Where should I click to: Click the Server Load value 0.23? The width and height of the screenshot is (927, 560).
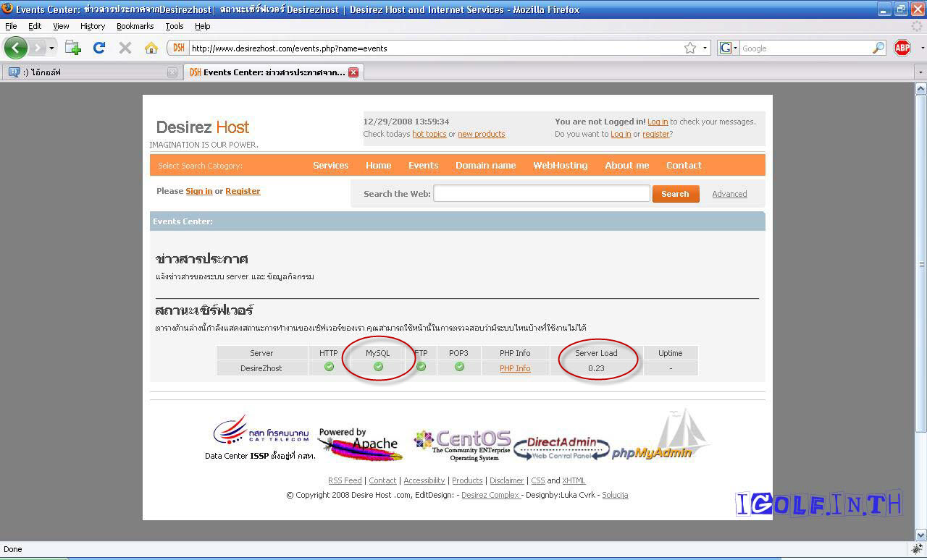pyautogui.click(x=596, y=368)
